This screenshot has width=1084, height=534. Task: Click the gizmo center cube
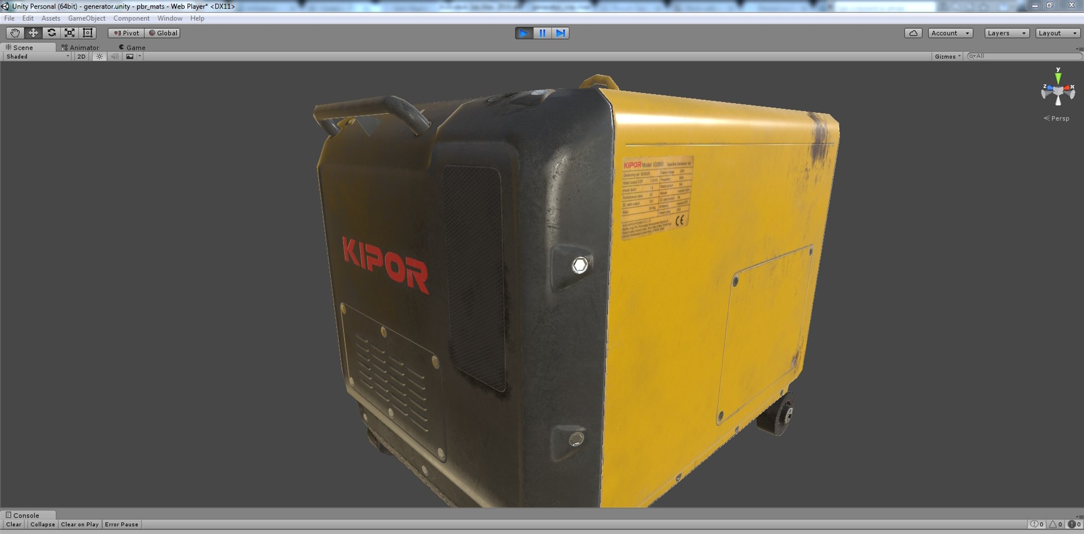click(x=1058, y=90)
